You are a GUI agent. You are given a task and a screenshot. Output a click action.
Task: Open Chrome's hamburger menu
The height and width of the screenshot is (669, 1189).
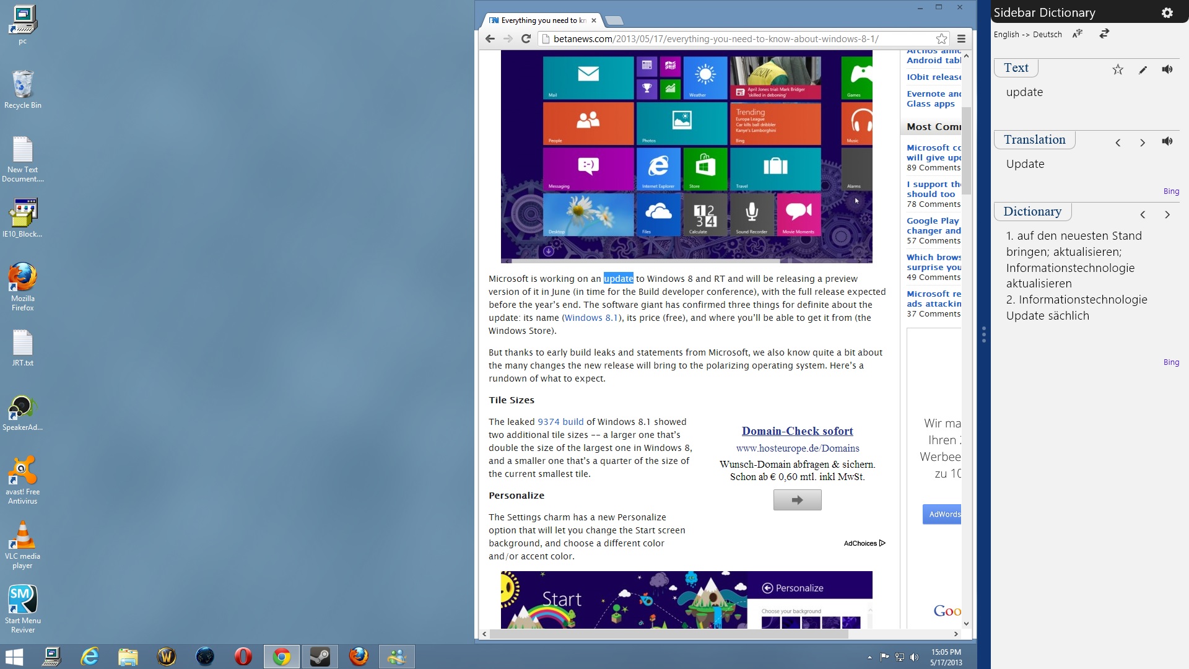tap(961, 38)
